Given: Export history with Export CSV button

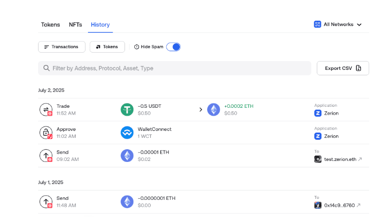Looking at the screenshot, I should pyautogui.click(x=343, y=68).
